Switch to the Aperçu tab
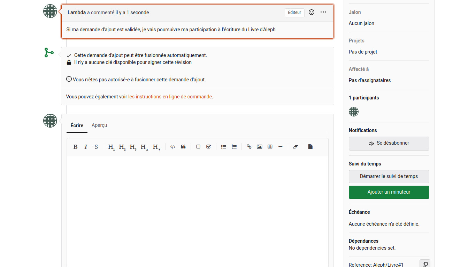 click(99, 125)
